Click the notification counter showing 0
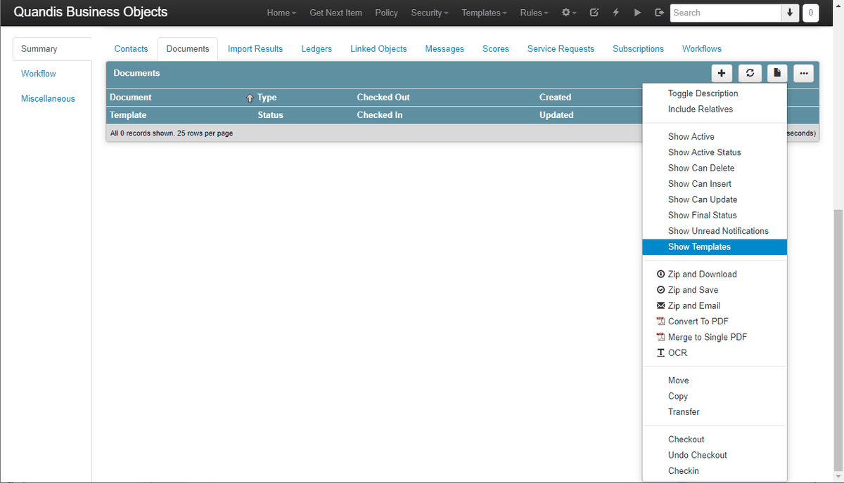844x483 pixels. pos(810,13)
